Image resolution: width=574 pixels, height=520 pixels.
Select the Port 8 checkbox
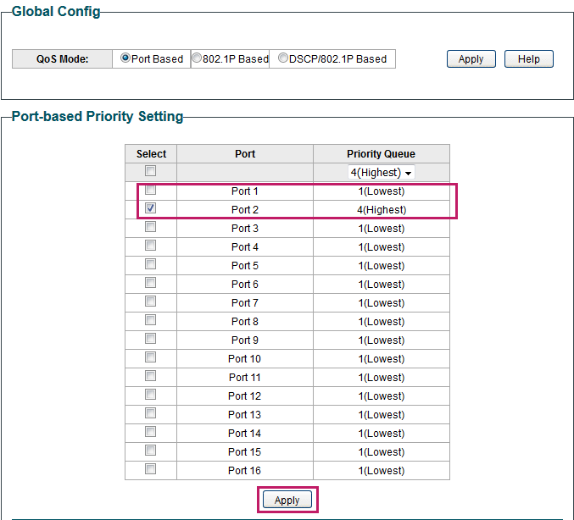click(151, 320)
